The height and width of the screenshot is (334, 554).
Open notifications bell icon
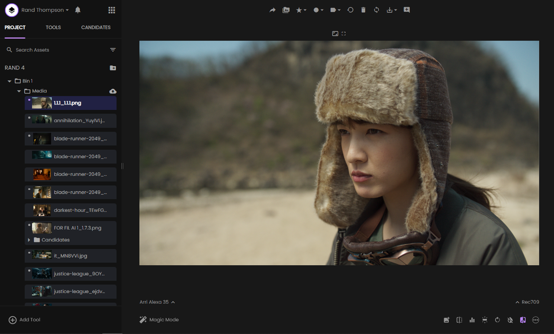tap(78, 10)
